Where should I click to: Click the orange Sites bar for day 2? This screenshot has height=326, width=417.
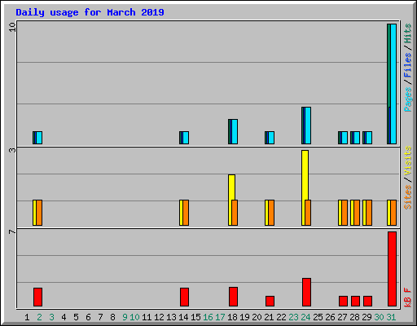39,213
